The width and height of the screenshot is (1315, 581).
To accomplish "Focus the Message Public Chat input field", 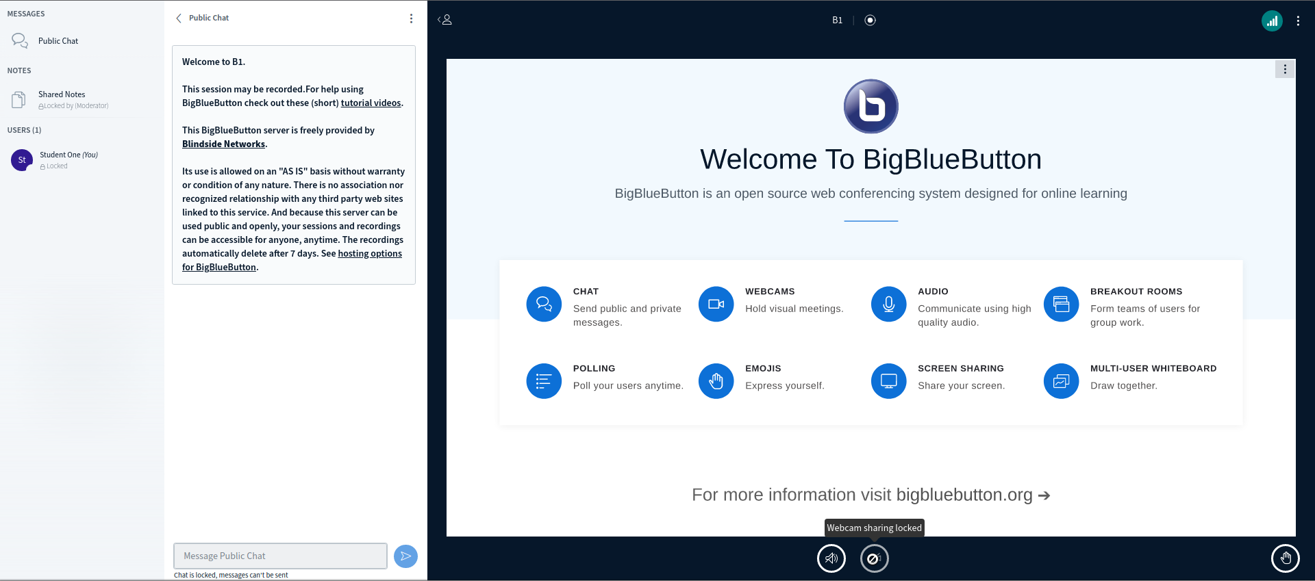I will (280, 556).
